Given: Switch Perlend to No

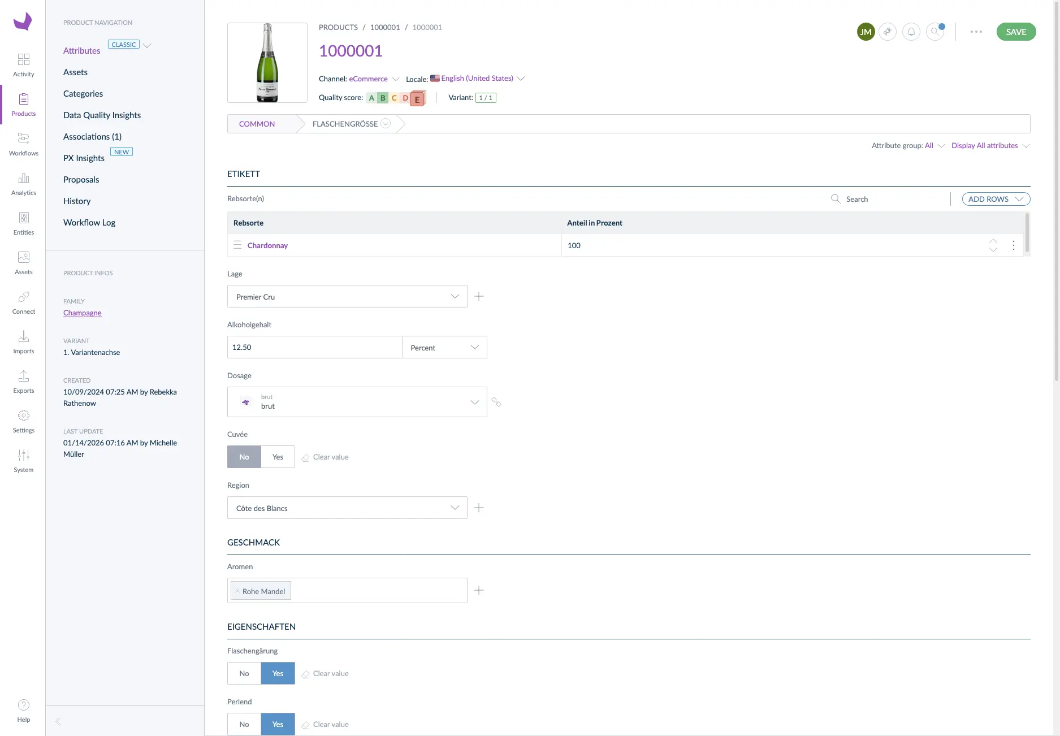Looking at the screenshot, I should tap(244, 724).
